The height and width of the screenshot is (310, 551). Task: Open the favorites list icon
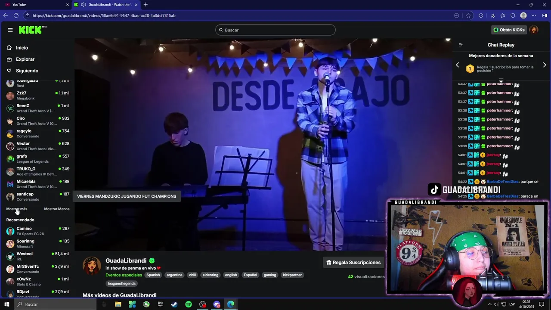click(503, 15)
